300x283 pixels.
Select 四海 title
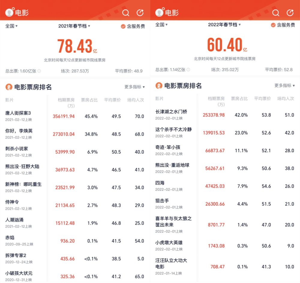pyautogui.click(x=160, y=183)
